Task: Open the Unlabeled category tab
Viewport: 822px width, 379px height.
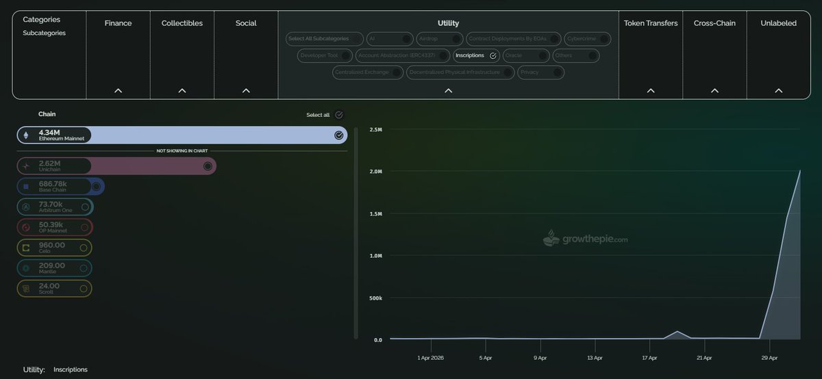Action: pos(778,23)
